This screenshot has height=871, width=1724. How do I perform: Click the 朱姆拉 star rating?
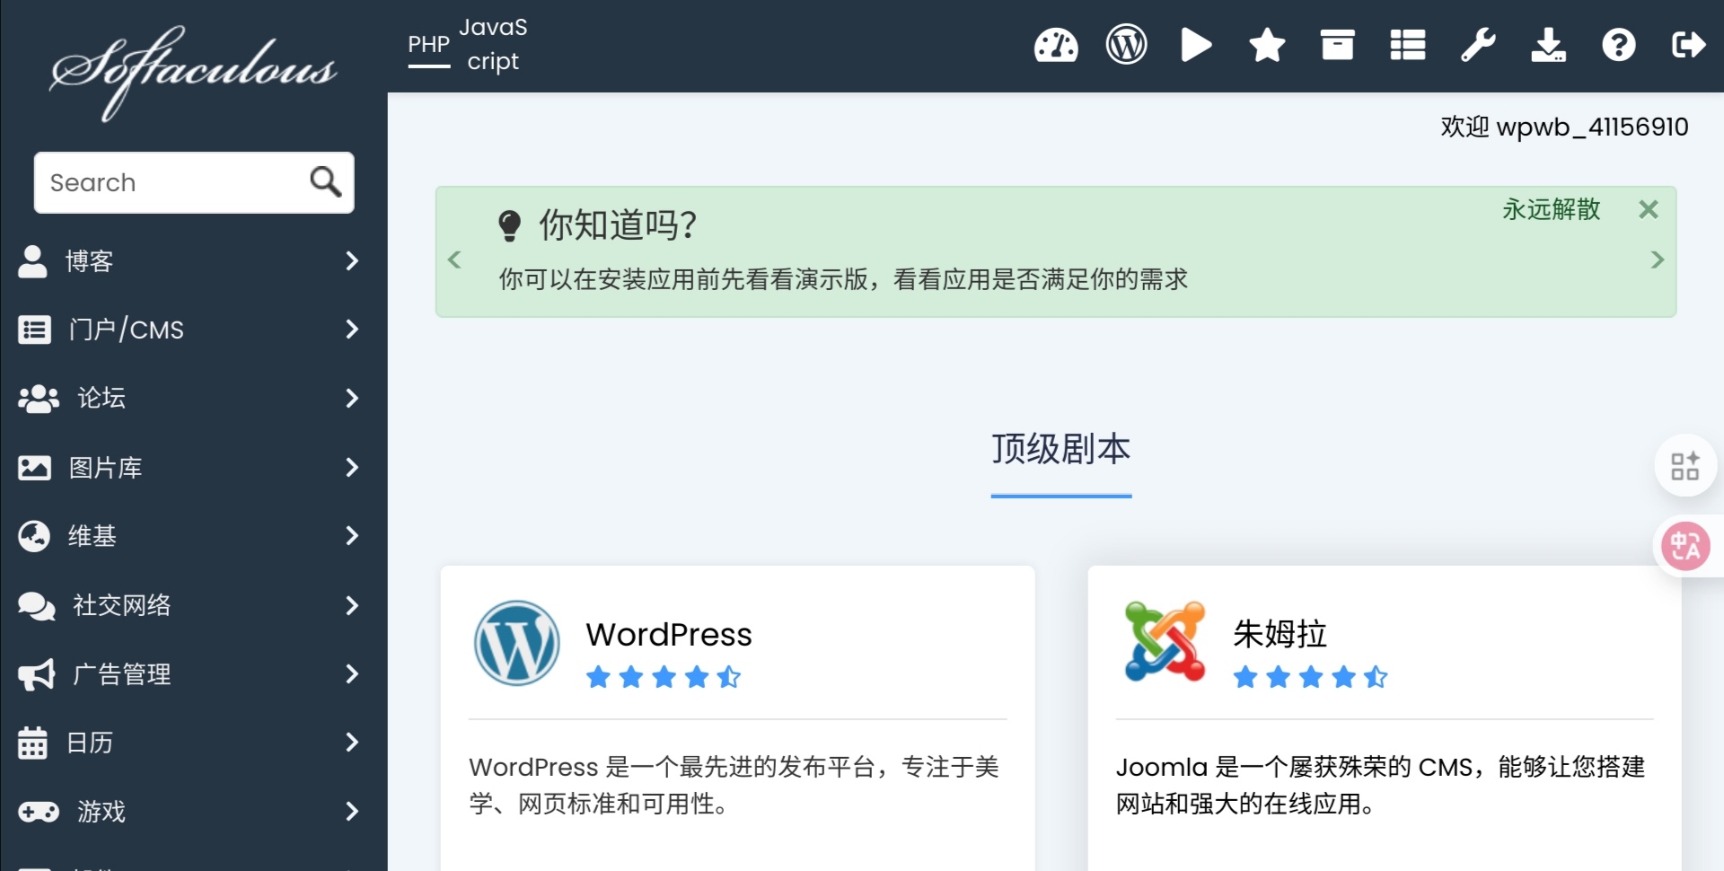click(1311, 677)
